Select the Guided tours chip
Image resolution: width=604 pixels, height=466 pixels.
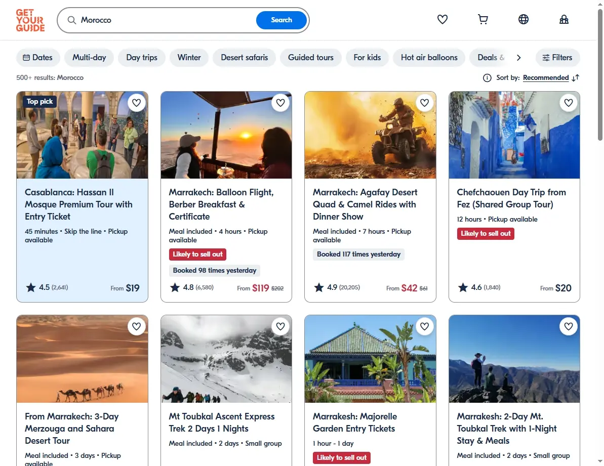coord(310,57)
